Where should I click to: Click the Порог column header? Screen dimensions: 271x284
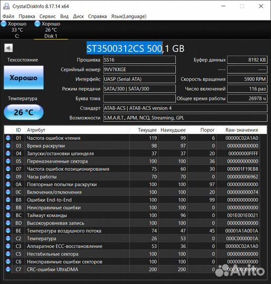(x=202, y=130)
